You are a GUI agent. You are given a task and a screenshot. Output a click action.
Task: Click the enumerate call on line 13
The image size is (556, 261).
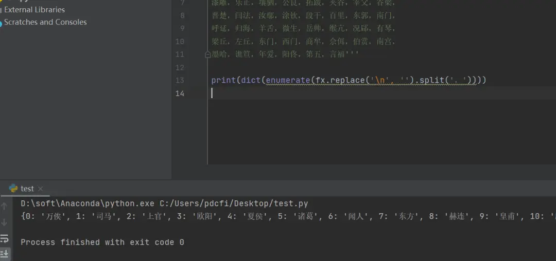[288, 80]
